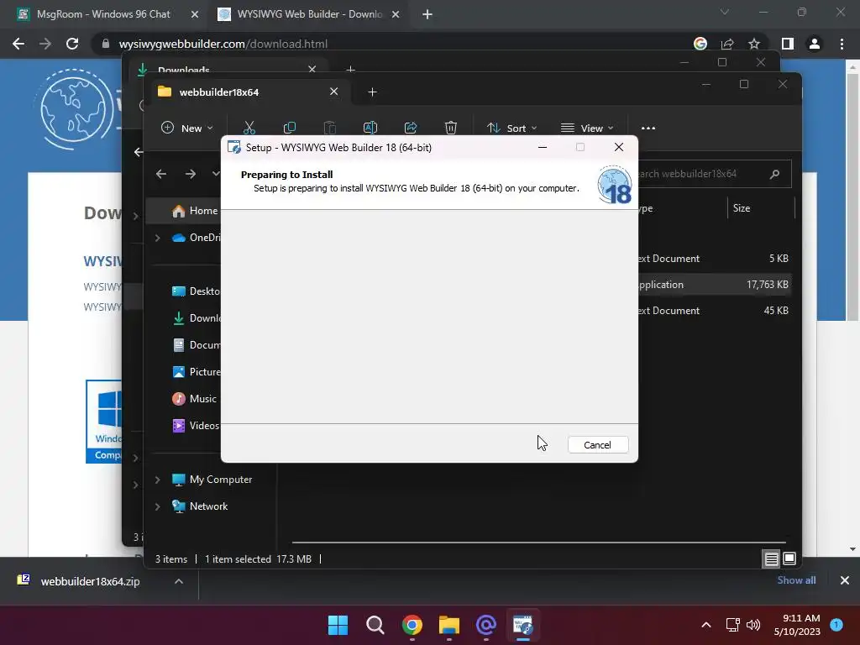
Task: Click the webbuilder18x64.zip download item
Action: click(x=91, y=581)
